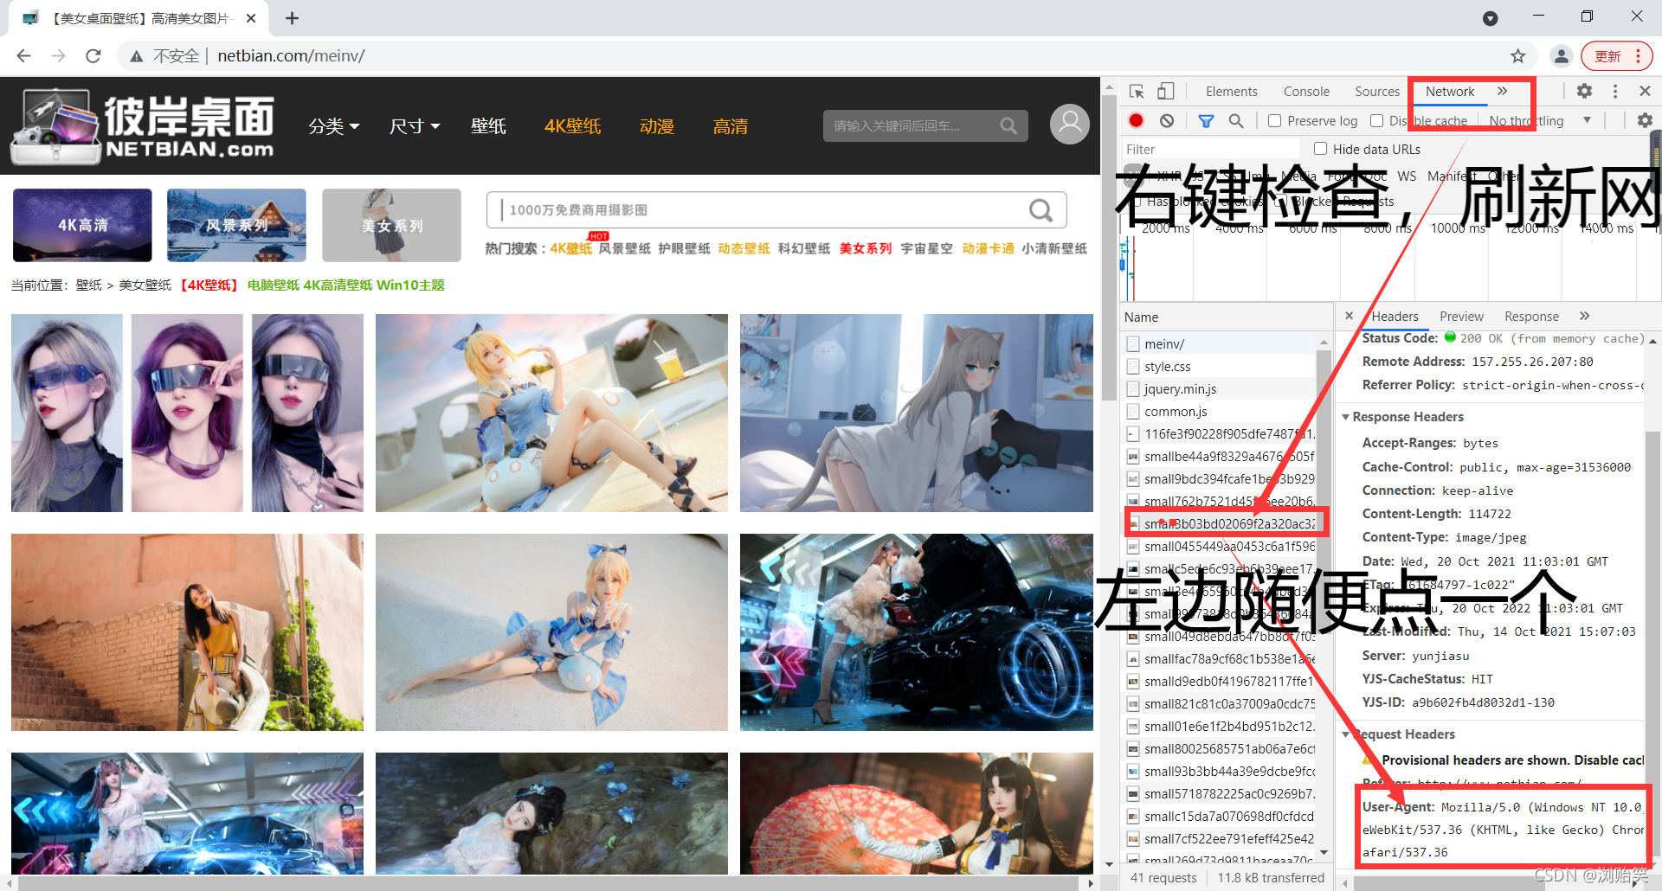Click the browser forward arrow

click(x=58, y=56)
